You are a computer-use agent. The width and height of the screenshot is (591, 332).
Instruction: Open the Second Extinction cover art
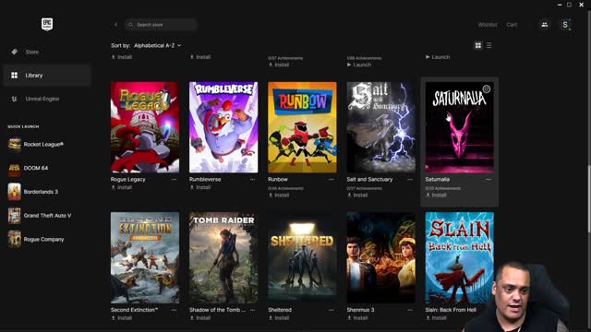point(145,258)
